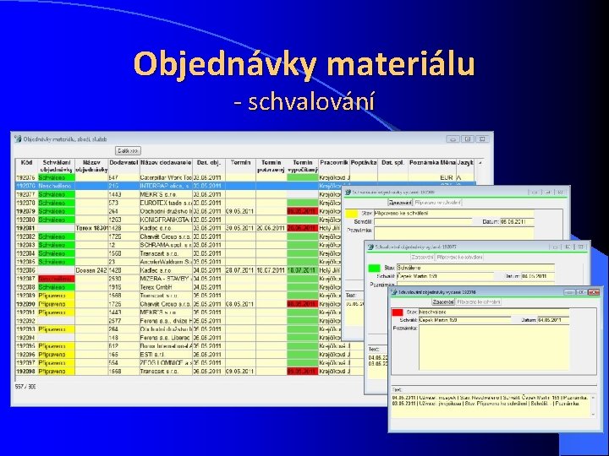Viewport: 609px width, 456px height.
Task: Click the Datum field in the Neschváleno dialog
Action: click(x=553, y=320)
